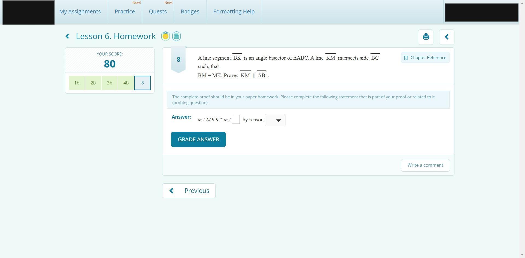Click the question number 8 ribbon
This screenshot has height=258, width=525.
tap(178, 60)
